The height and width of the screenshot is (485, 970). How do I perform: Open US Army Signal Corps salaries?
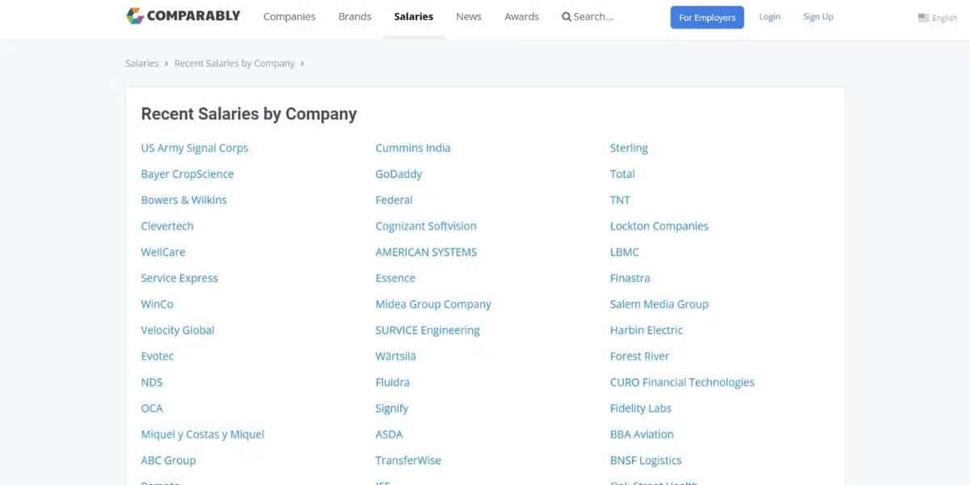[x=195, y=148]
